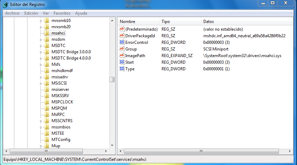Expand the mrxsmb20 key
This screenshot has width=297, height=165.
(x=41, y=27)
